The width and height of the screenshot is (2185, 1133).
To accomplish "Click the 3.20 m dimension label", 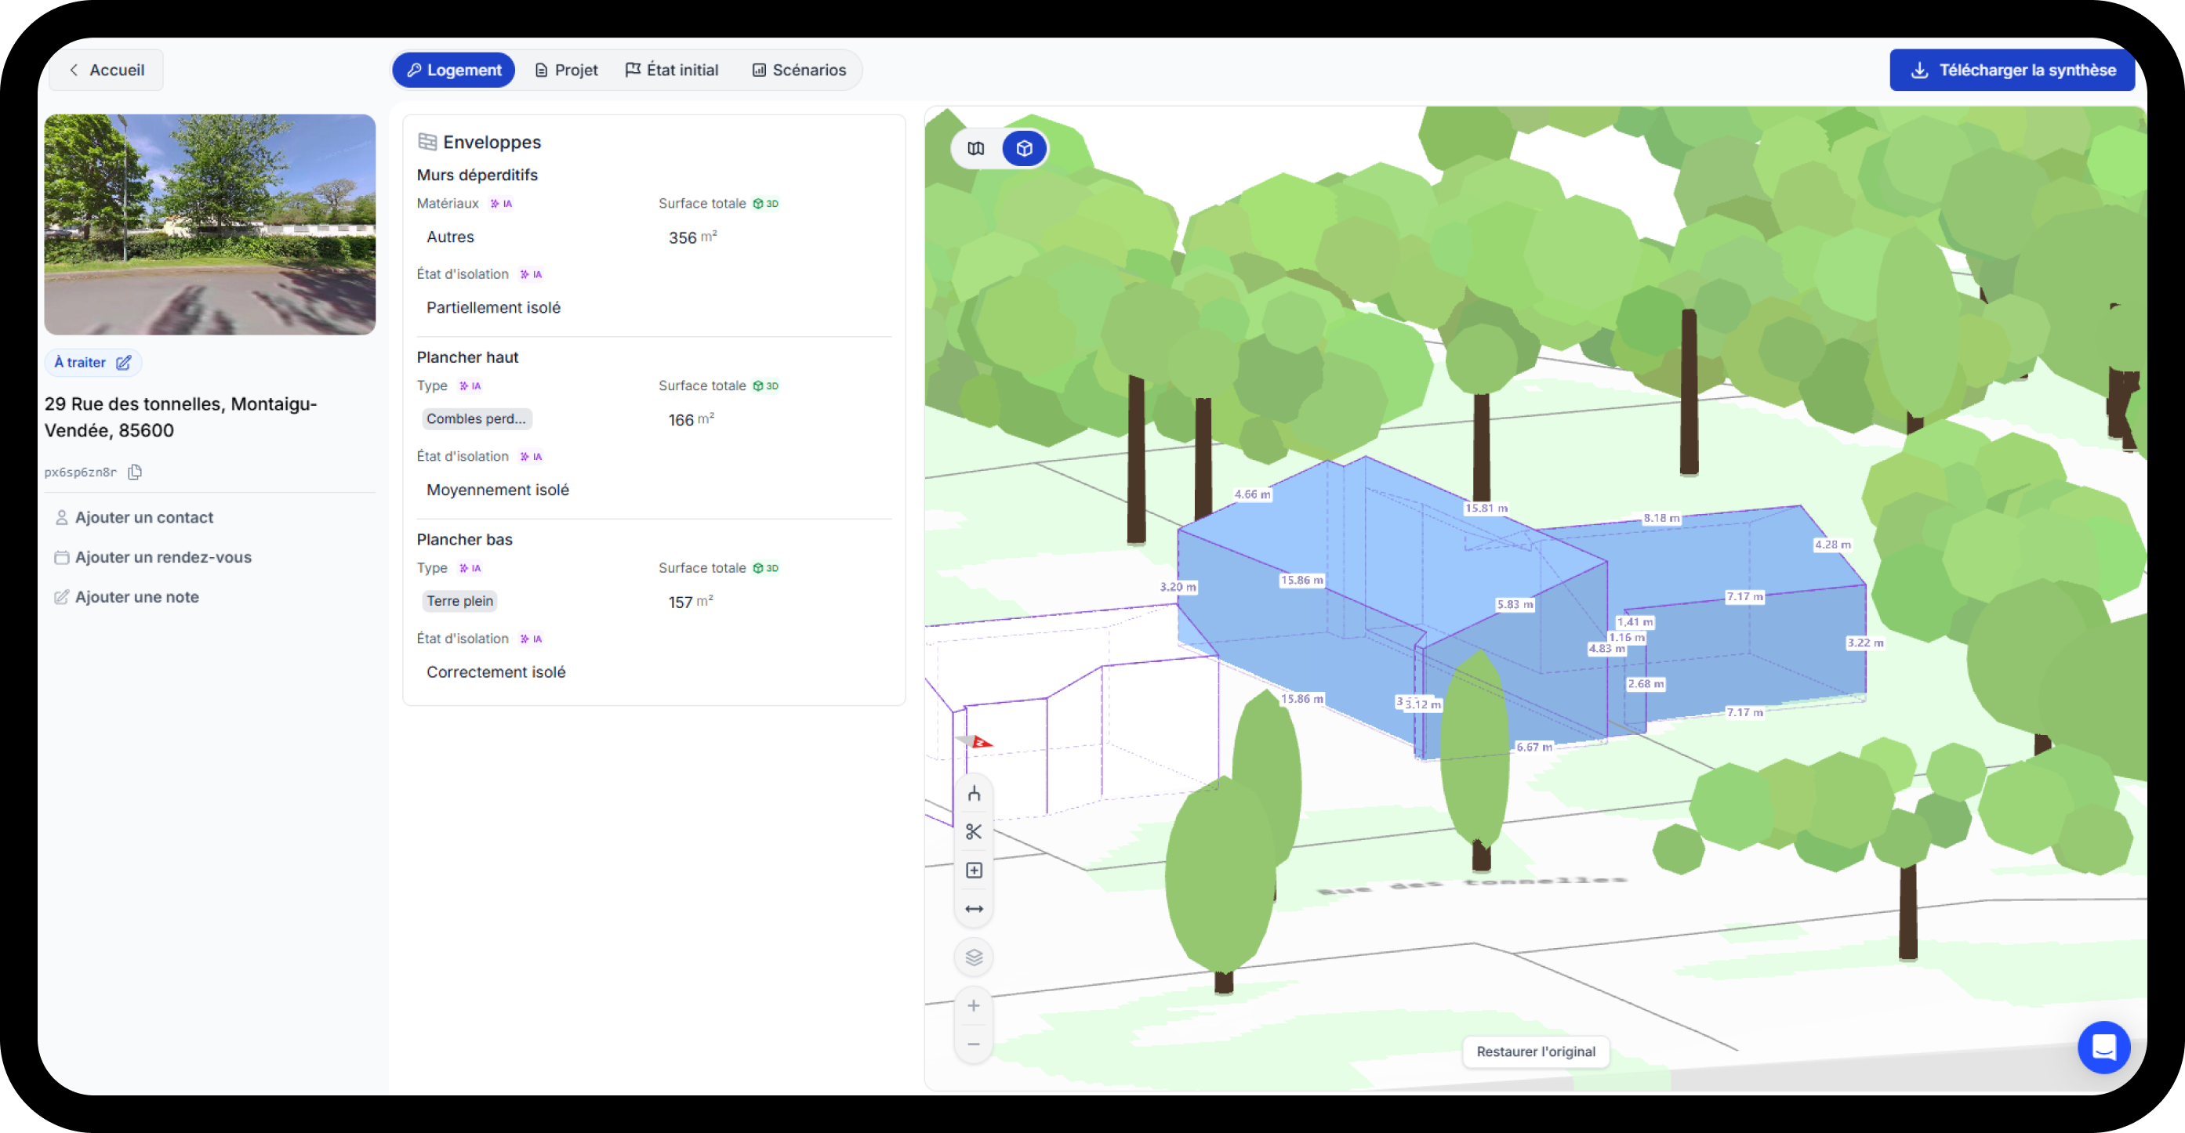I will tap(1178, 587).
